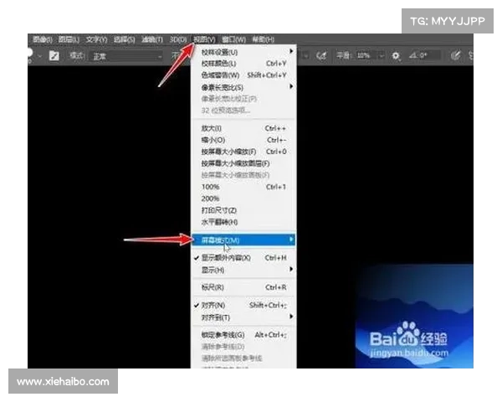
Task: Open the 图层(L) menu
Action: click(69, 39)
